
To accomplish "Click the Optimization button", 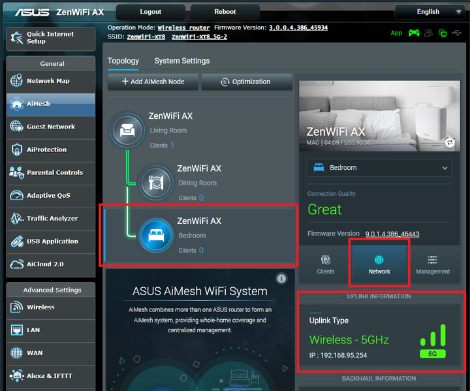I will pyautogui.click(x=246, y=82).
